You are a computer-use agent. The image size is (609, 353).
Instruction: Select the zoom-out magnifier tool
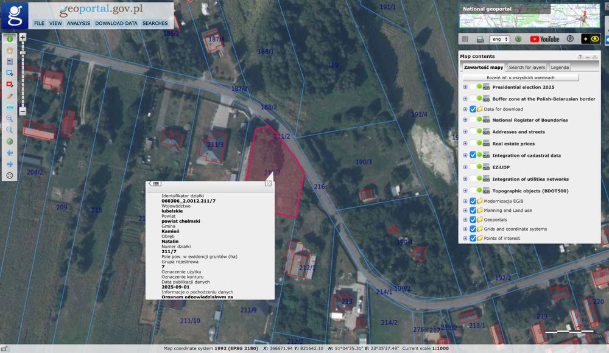point(10,130)
